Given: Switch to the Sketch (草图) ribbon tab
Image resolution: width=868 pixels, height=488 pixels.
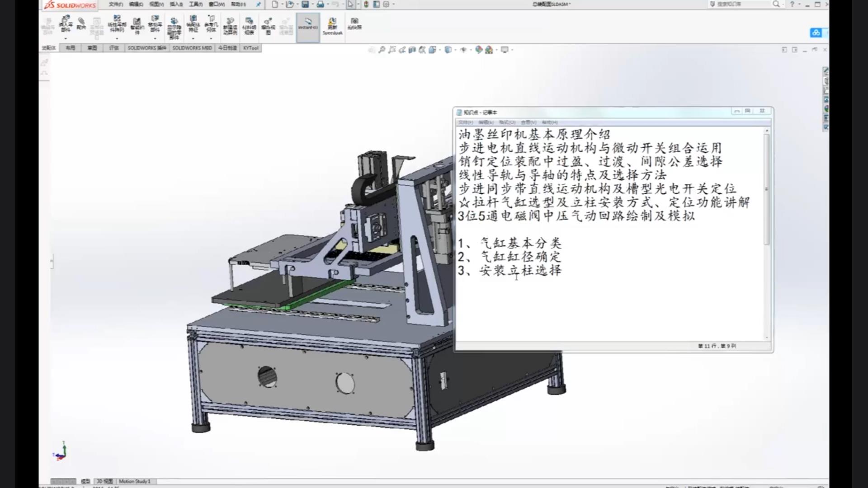Looking at the screenshot, I should (92, 48).
